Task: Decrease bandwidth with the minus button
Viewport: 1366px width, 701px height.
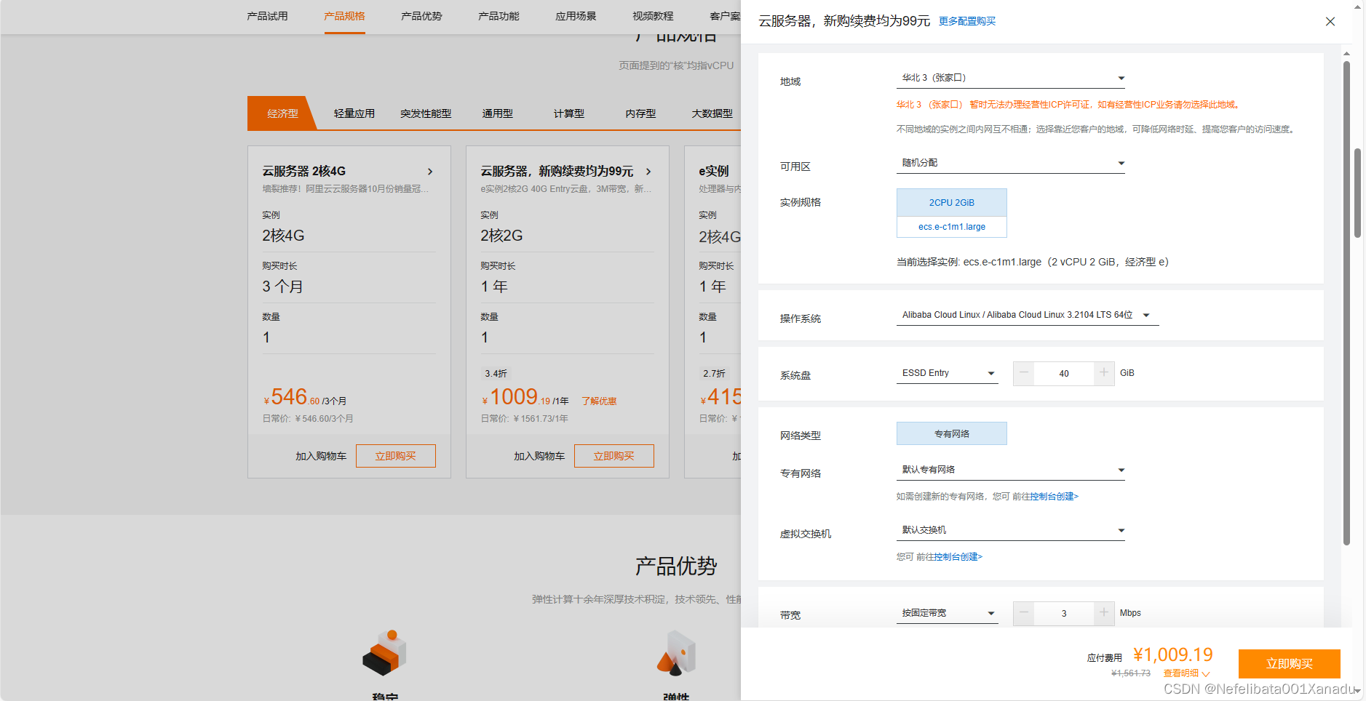Action: pos(1024,613)
